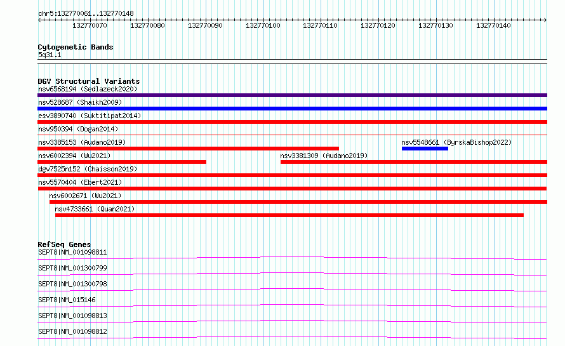This screenshot has width=565, height=346.
Task: Select nsv6002394 (Wu2021) variant label
Action: [x=74, y=156]
